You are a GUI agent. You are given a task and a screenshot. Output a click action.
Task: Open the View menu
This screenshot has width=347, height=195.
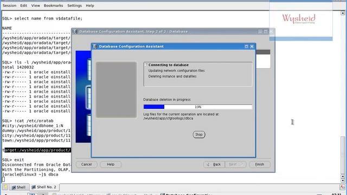[x=35, y=5]
